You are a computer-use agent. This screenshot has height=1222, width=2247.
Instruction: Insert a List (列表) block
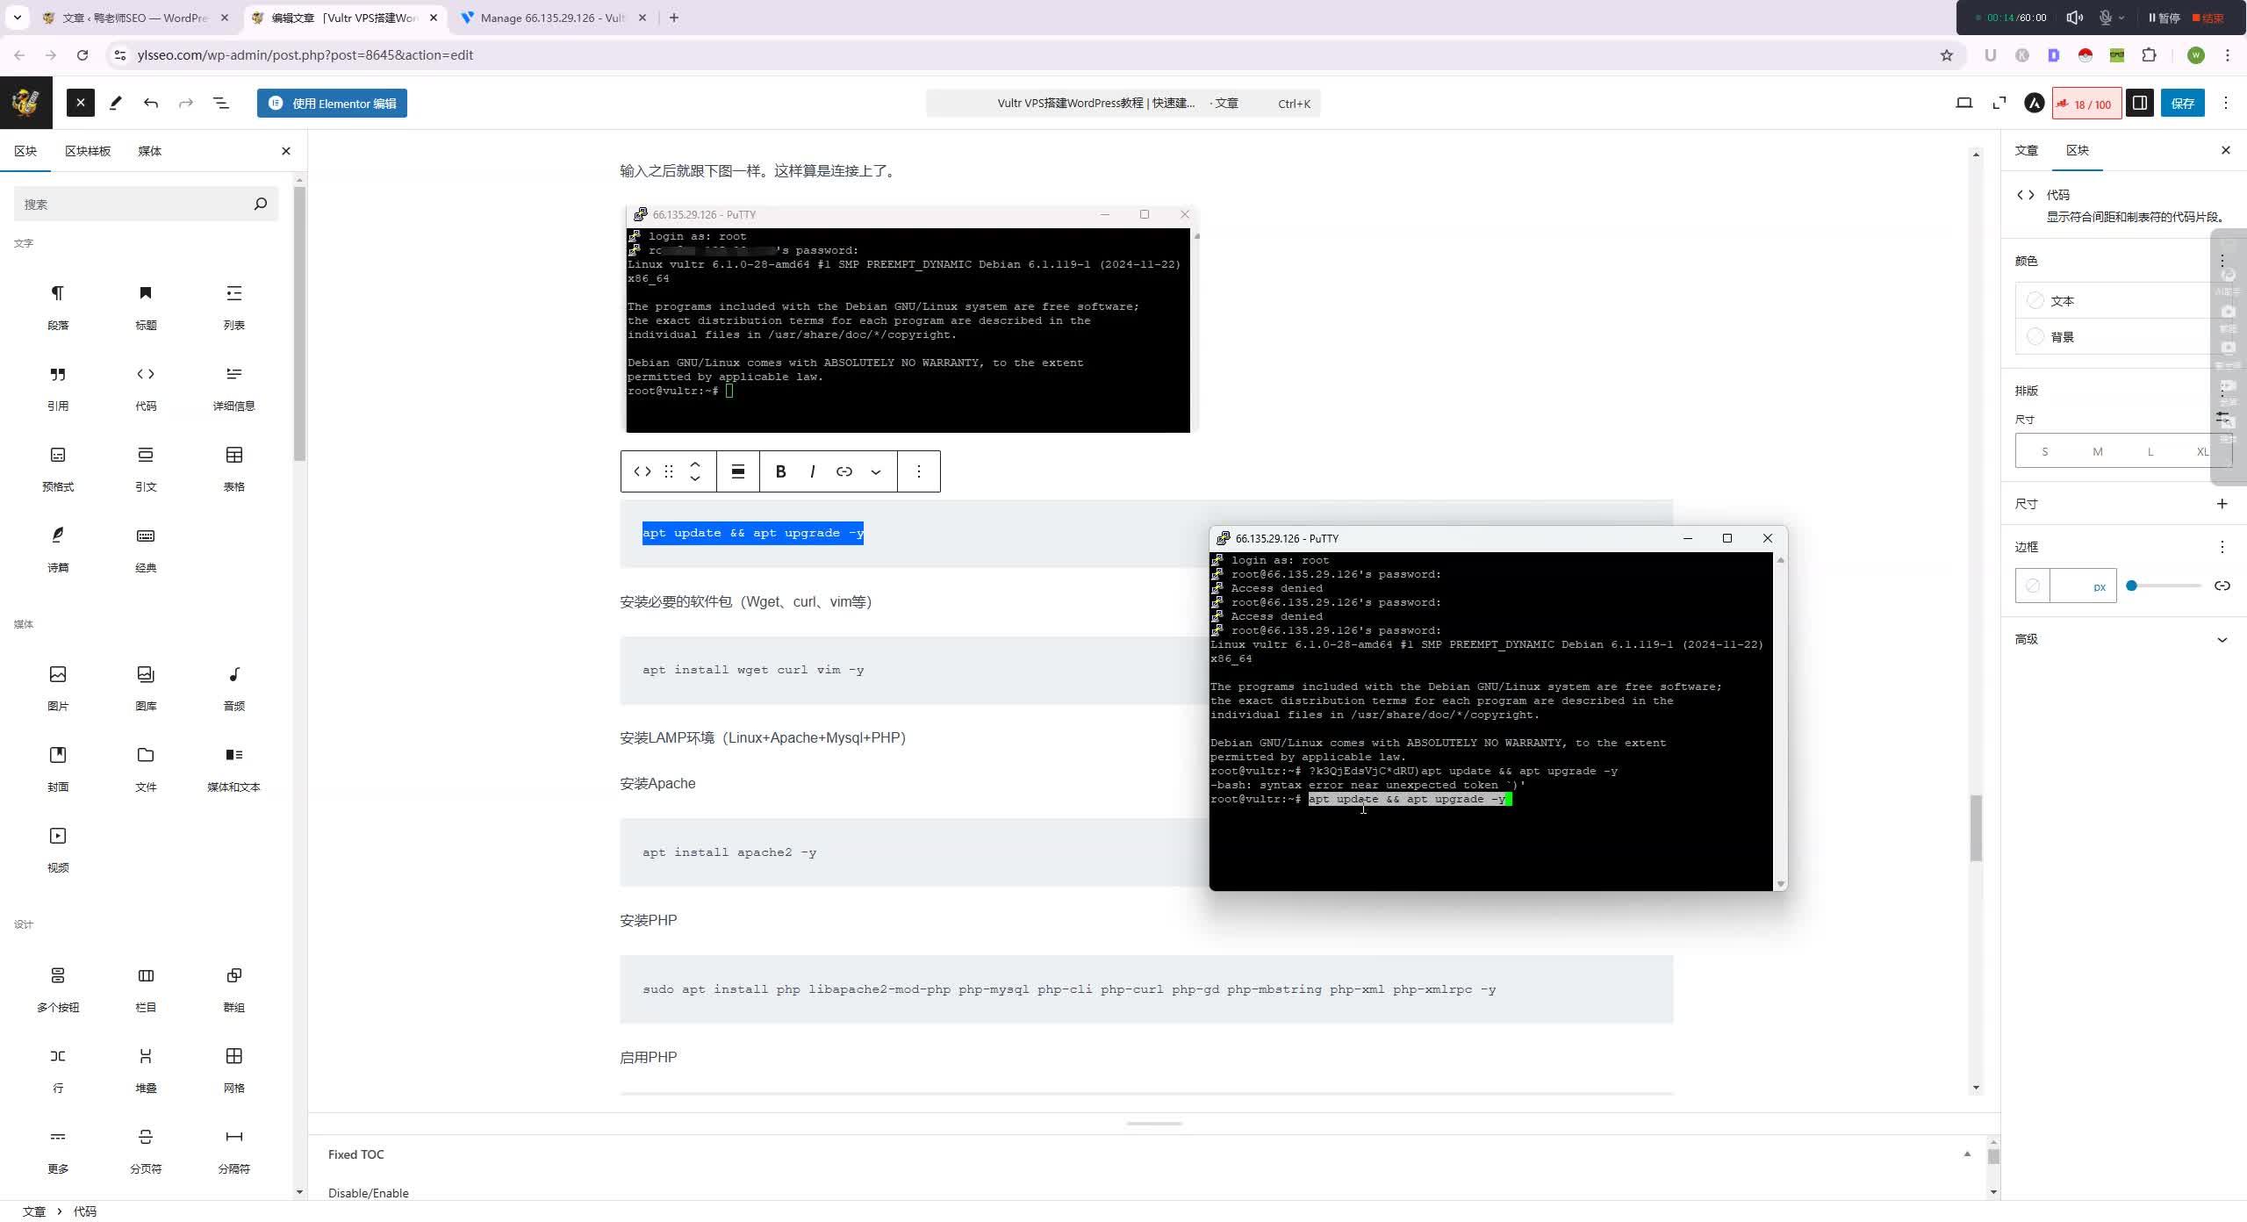pos(233,306)
